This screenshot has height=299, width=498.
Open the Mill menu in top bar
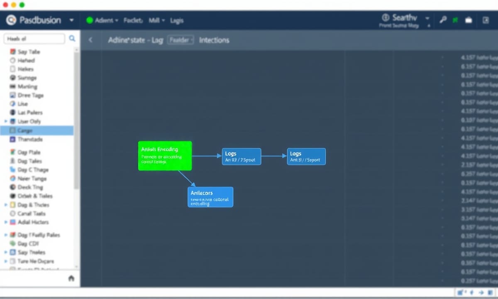click(156, 20)
